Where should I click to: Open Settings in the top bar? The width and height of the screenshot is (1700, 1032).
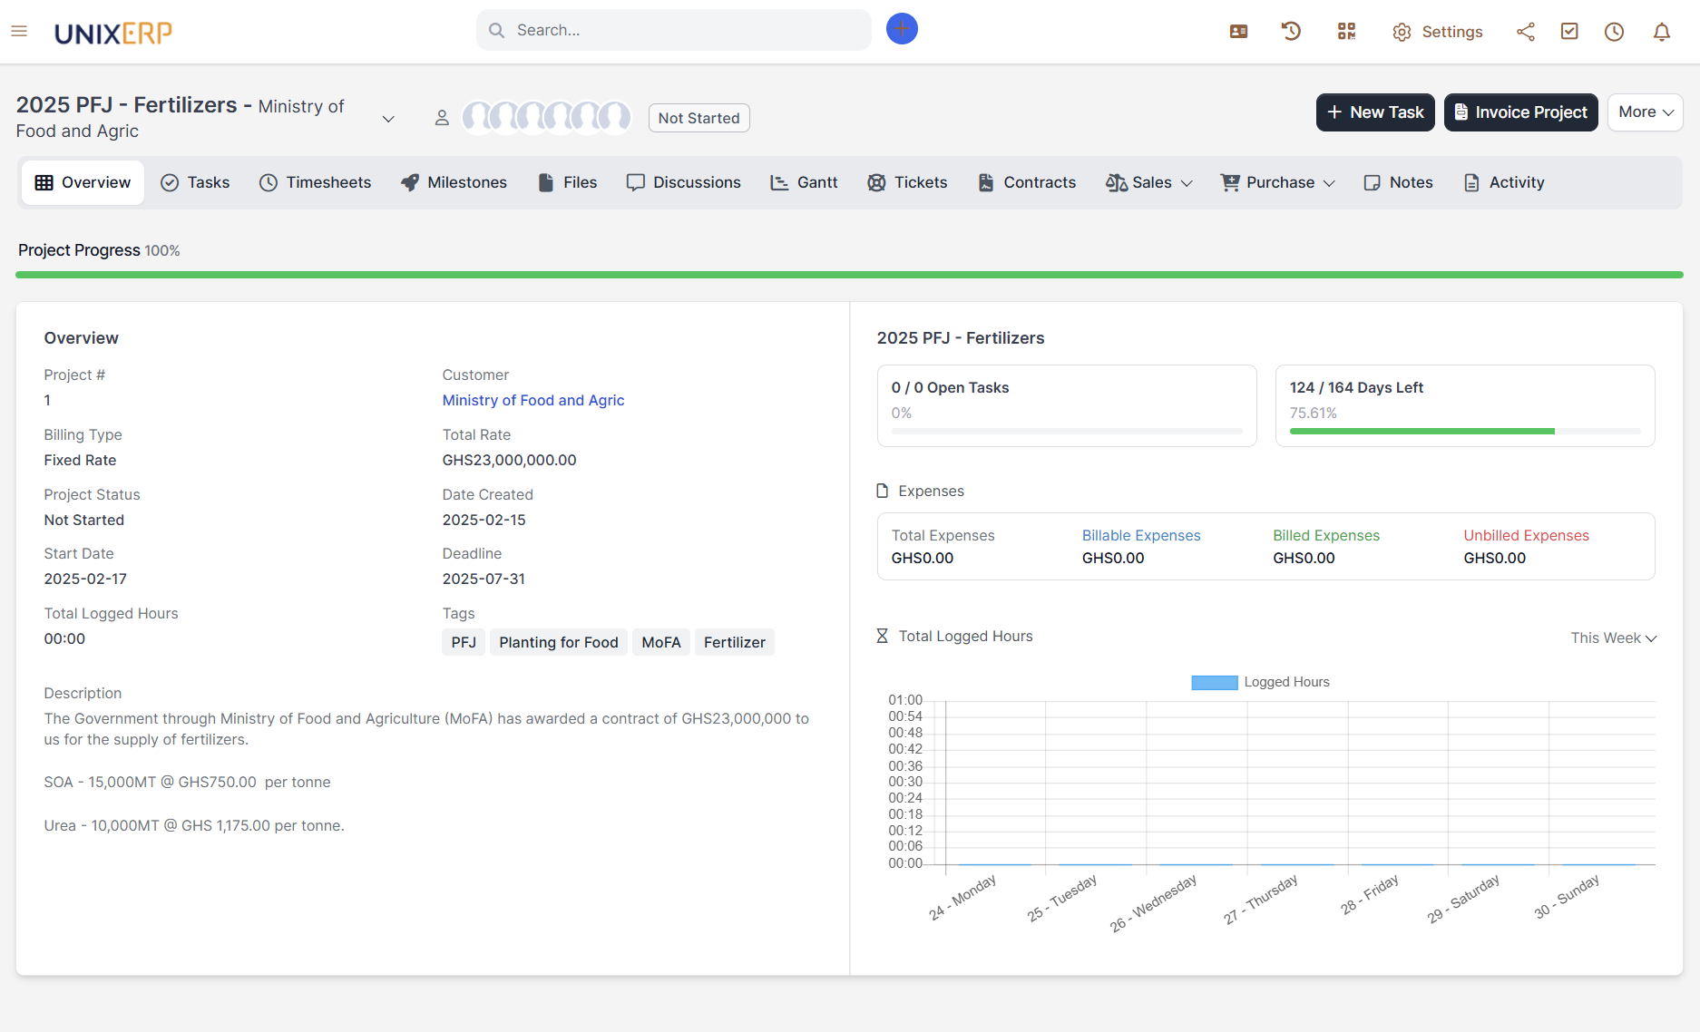click(1437, 32)
